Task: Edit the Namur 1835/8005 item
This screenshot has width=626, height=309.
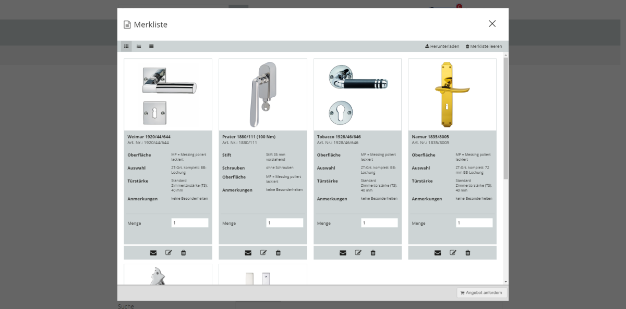Action: 453,253
